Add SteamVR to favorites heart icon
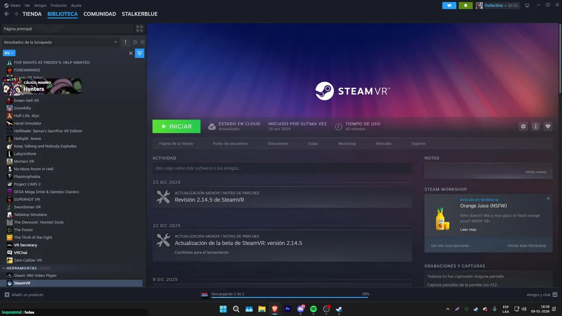The image size is (562, 316). pyautogui.click(x=548, y=126)
